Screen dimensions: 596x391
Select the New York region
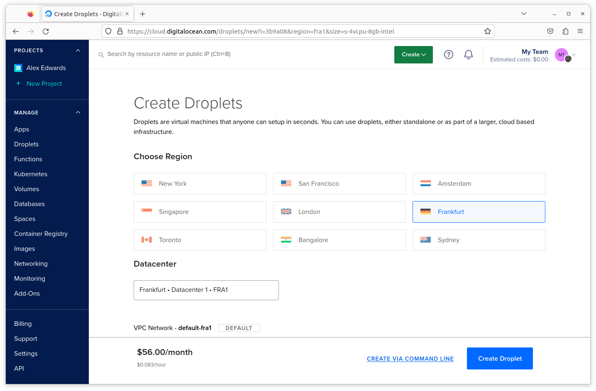pyautogui.click(x=200, y=184)
